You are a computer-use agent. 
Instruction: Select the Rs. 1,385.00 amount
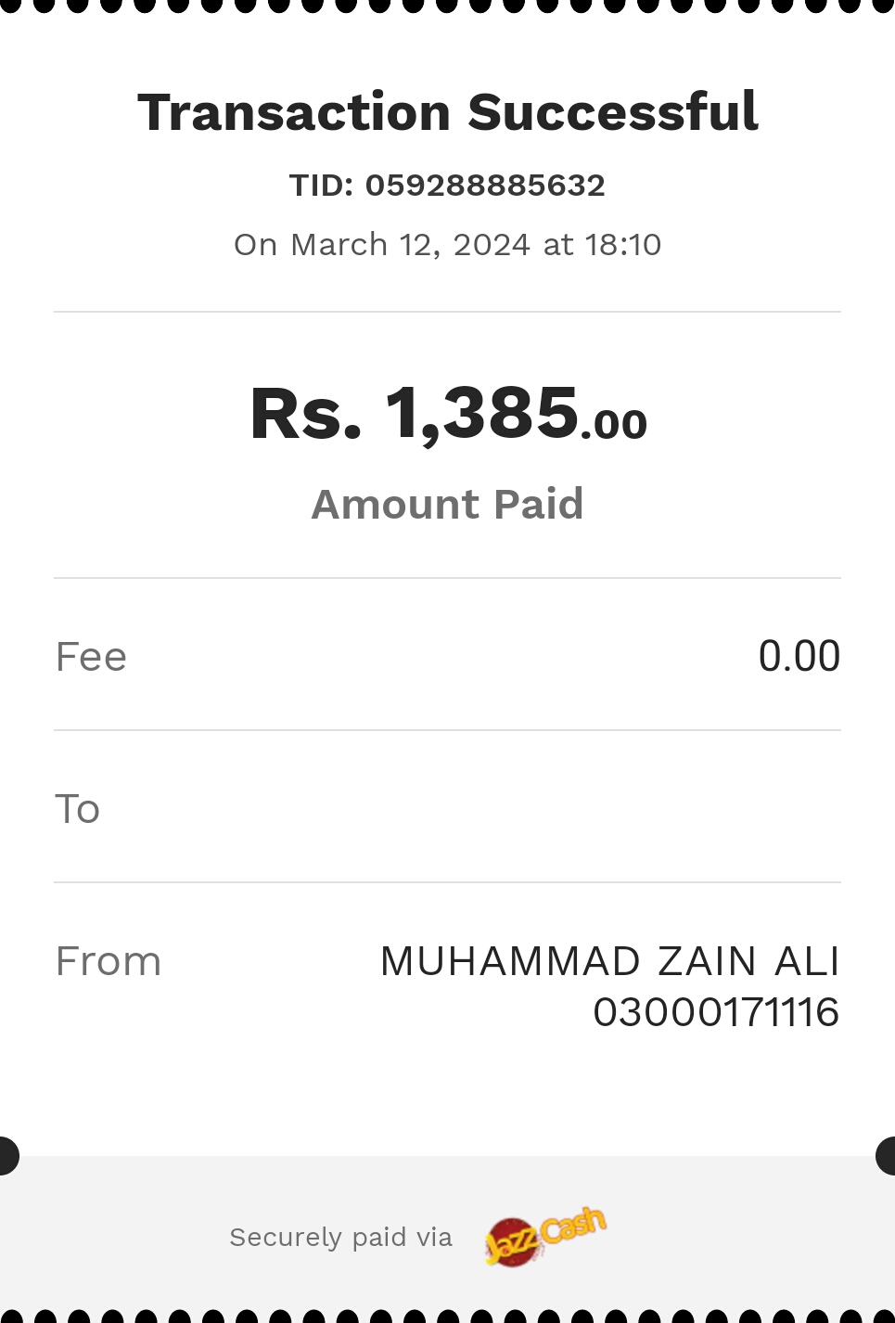tap(448, 413)
